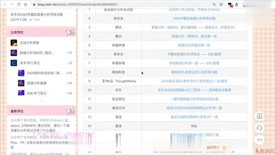276x155 pixels.
Task: Open the 拼多多2020学霸批数据分析师笔试题 article in sidebar
Action: click(37, 17)
